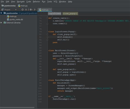Click 'manager = ScreenManager()' line
The image size is (130, 109).
coord(71,86)
